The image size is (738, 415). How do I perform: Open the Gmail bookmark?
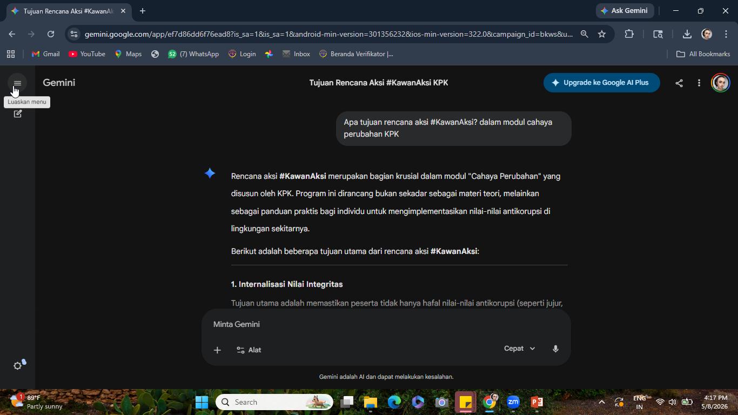(46, 54)
